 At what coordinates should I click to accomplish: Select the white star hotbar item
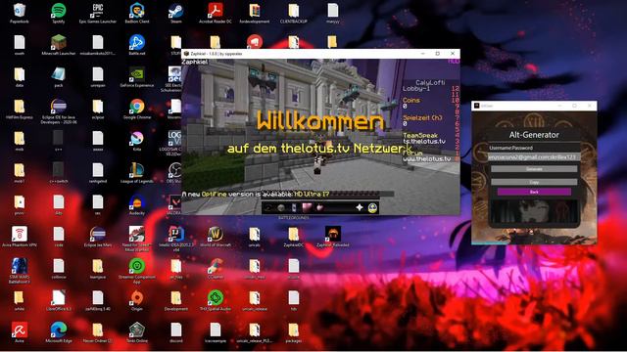[x=360, y=207]
